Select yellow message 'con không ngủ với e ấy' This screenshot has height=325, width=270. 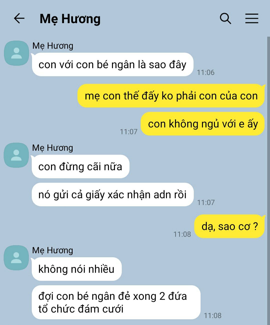tap(203, 124)
